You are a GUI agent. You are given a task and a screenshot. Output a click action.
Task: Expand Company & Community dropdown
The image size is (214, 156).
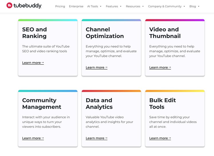pos(166,6)
